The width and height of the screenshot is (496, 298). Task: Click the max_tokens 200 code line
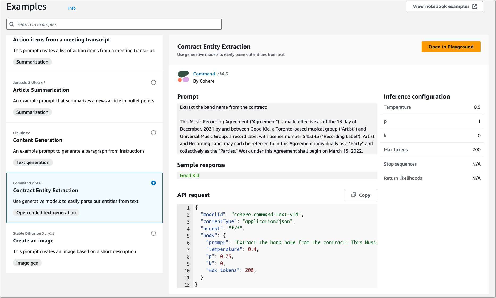(x=231, y=270)
